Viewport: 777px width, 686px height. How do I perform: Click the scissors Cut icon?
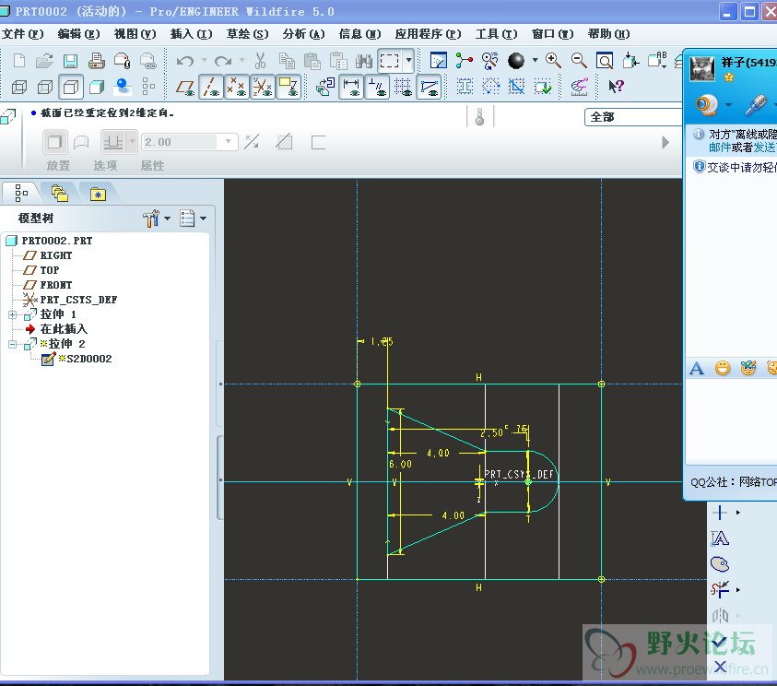(260, 61)
